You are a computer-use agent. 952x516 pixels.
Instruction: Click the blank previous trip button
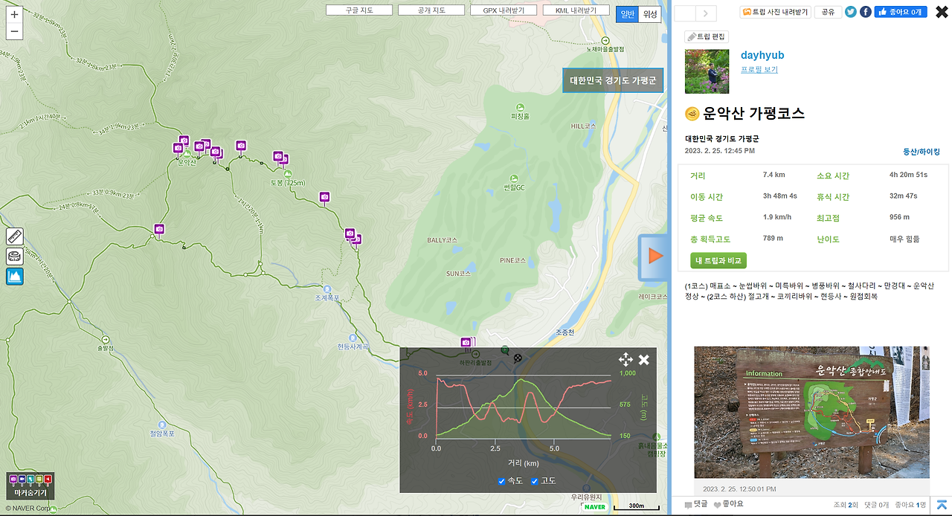pos(685,13)
